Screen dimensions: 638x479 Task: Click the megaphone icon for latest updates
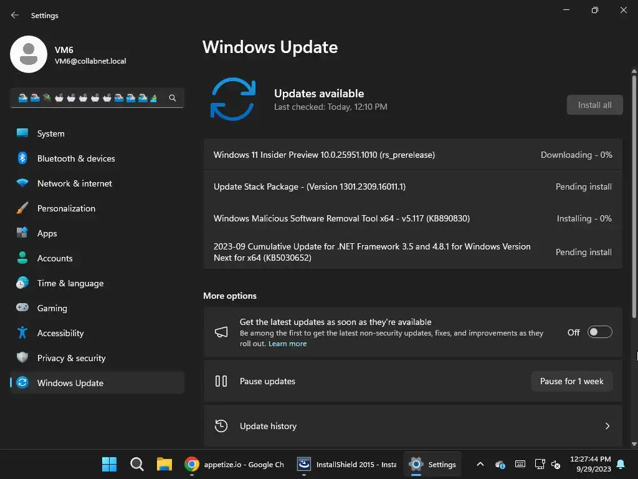coord(221,332)
